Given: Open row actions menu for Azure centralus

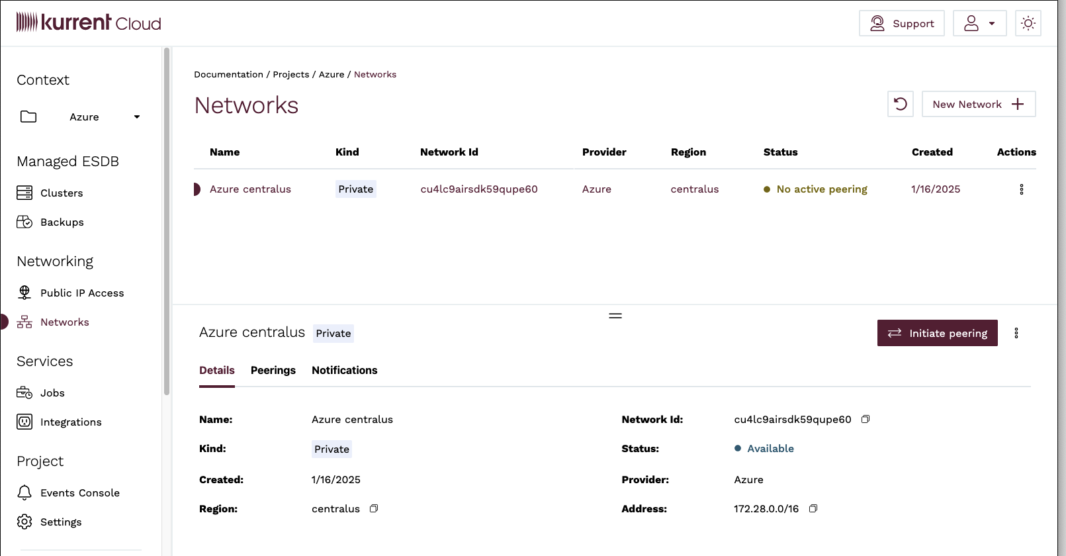Looking at the screenshot, I should (x=1021, y=189).
